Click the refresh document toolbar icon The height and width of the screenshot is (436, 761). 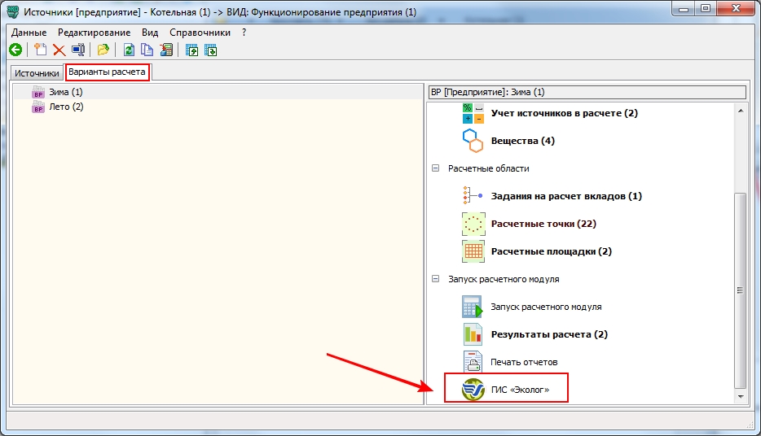(x=129, y=50)
